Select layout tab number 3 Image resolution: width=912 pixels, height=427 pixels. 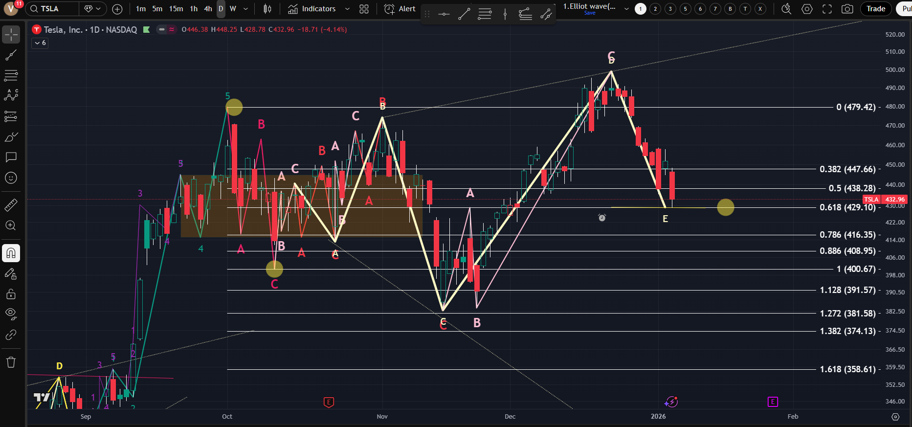click(670, 9)
